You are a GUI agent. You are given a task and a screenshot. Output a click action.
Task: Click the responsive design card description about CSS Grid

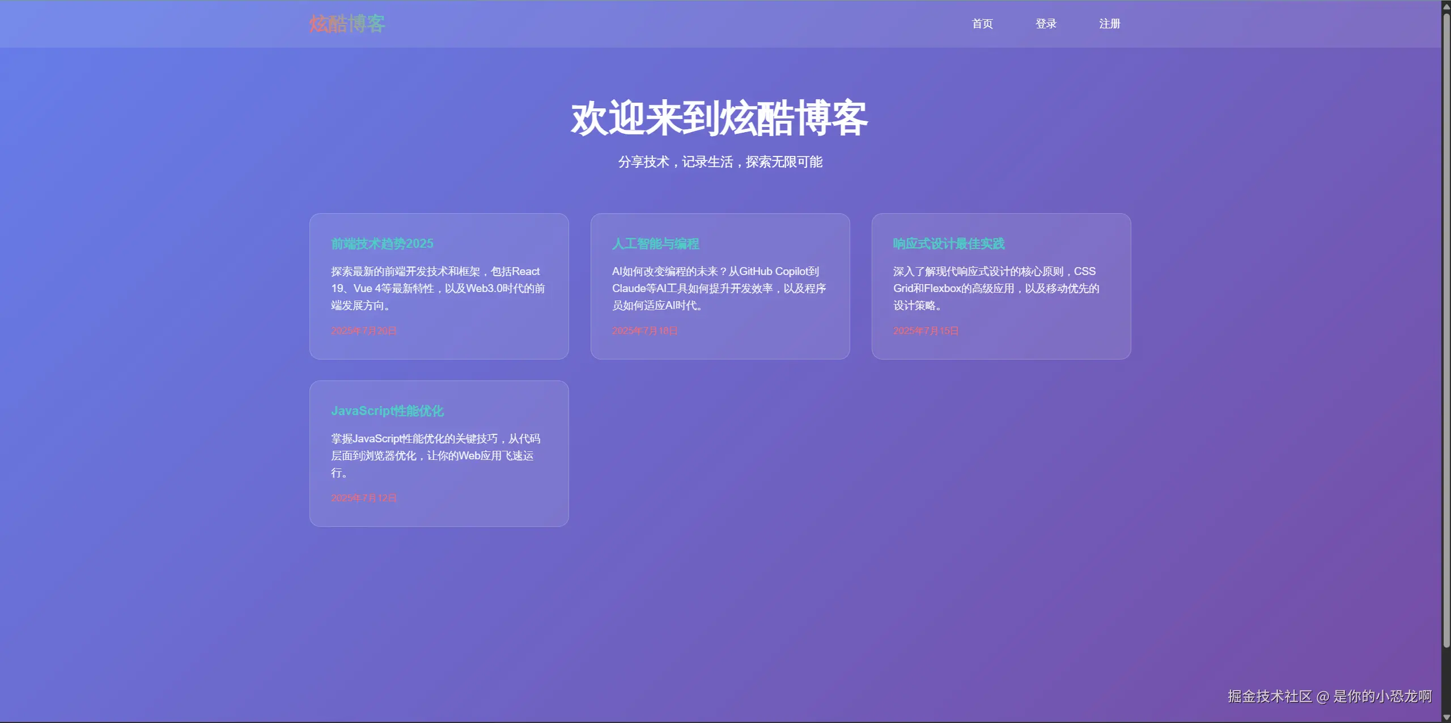[x=996, y=288]
